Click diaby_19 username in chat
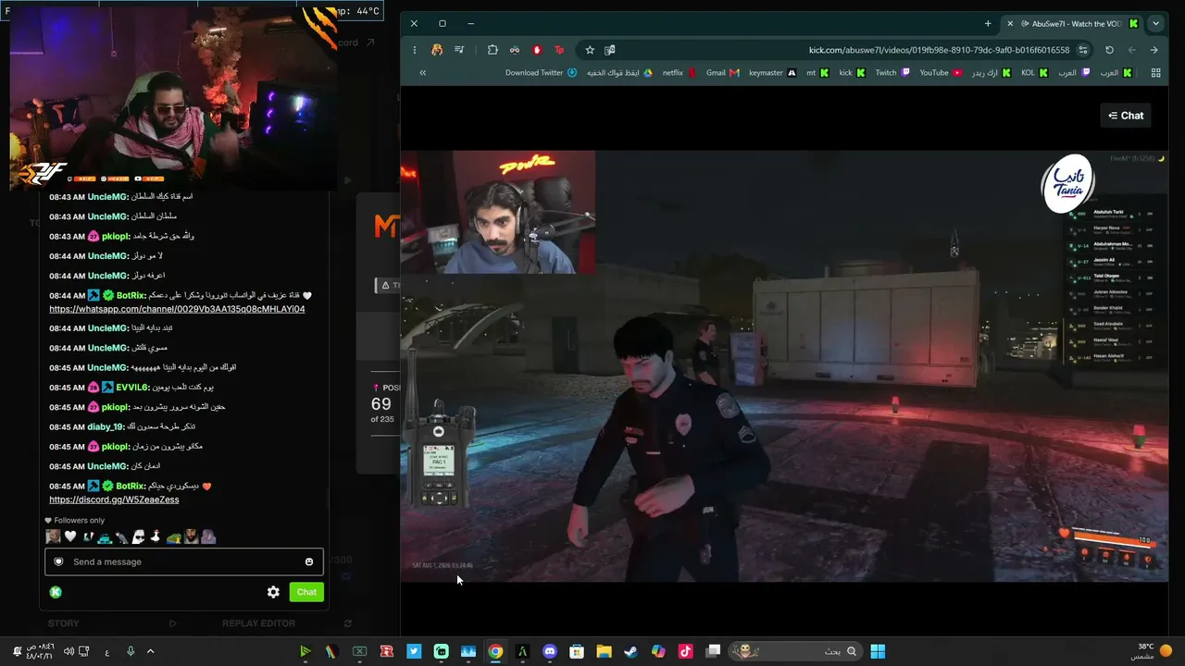The width and height of the screenshot is (1185, 666). click(106, 427)
